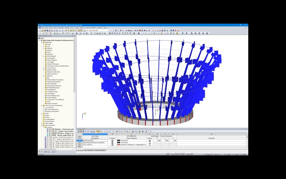Toggle GLINES in the status bar
The width and height of the screenshot is (286, 179).
187,154
